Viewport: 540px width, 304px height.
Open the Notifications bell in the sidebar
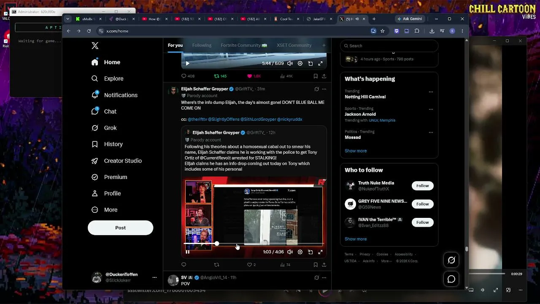[x=95, y=95]
